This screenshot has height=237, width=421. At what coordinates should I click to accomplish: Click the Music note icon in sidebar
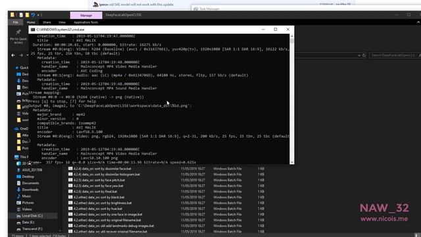[18, 196]
